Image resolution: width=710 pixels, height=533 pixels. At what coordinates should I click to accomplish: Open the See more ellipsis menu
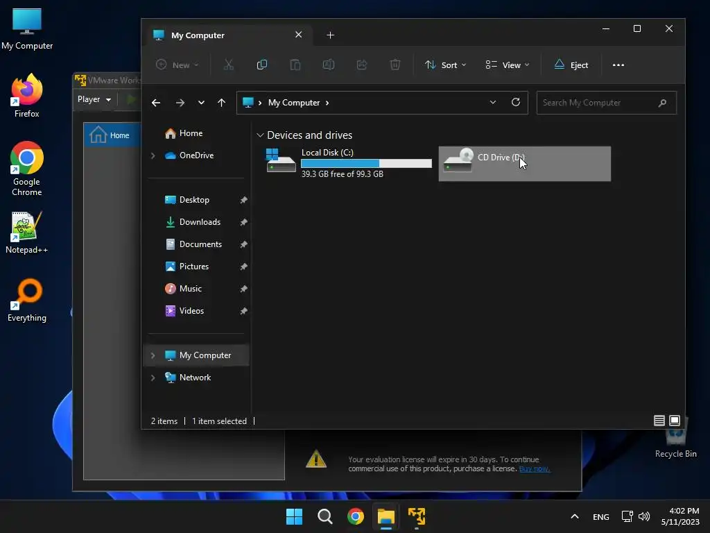coord(618,65)
